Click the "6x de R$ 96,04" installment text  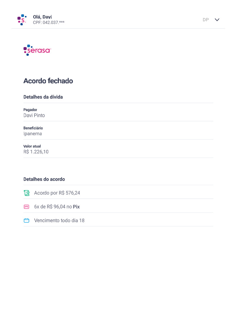[x=50, y=207]
